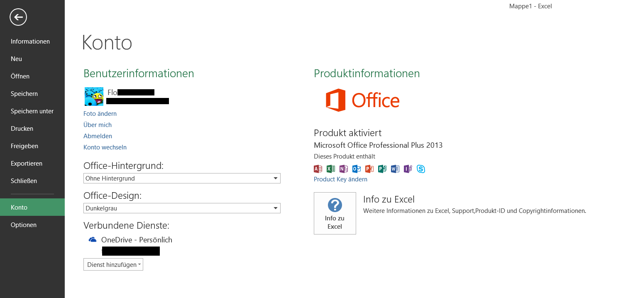Open the Office-Hintergrund dropdown

pos(182,178)
